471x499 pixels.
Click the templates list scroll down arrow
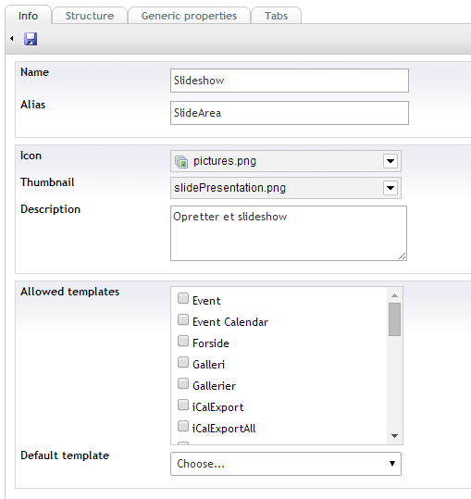[x=395, y=436]
